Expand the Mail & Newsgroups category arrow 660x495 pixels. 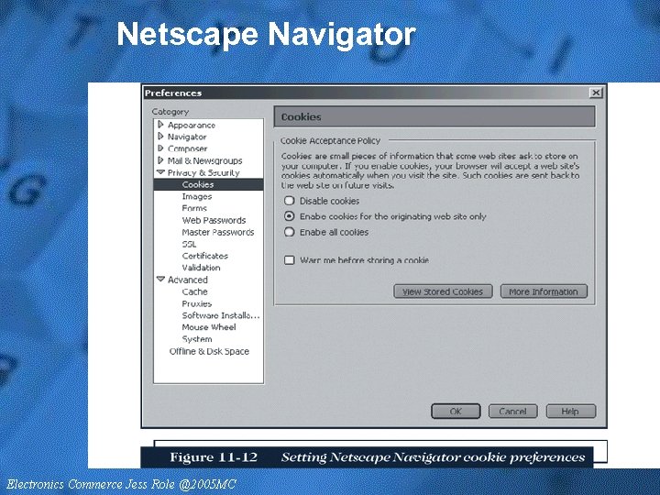160,160
